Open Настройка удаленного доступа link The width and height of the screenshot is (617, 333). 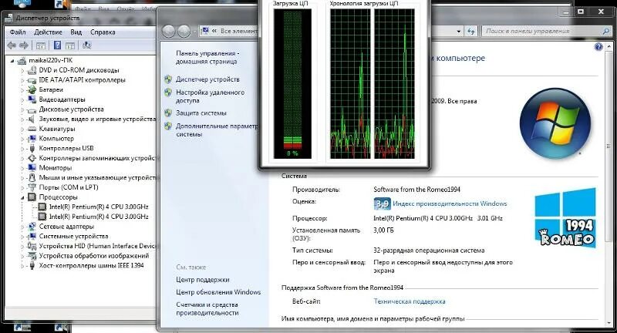point(210,96)
